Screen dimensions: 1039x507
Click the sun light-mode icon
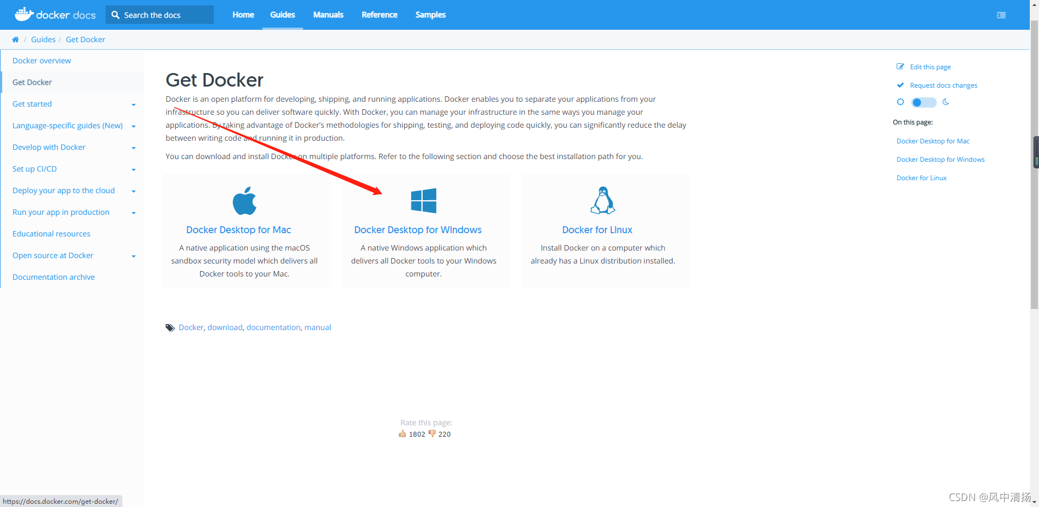pos(900,102)
